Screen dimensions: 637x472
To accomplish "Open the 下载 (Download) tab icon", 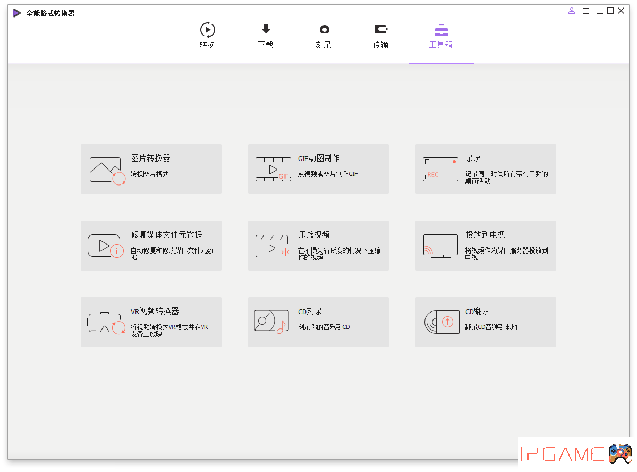I will pyautogui.click(x=266, y=30).
